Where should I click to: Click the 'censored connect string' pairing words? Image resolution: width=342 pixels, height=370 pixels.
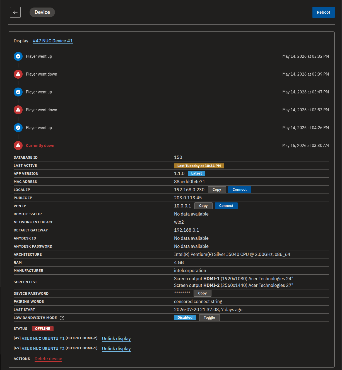click(198, 301)
